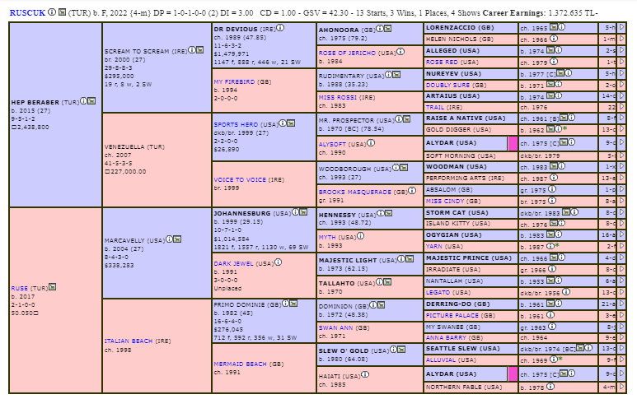The height and width of the screenshot is (399, 637).
Task: Open photo icon beside MAJESTIC LIGHT
Action: (410, 258)
